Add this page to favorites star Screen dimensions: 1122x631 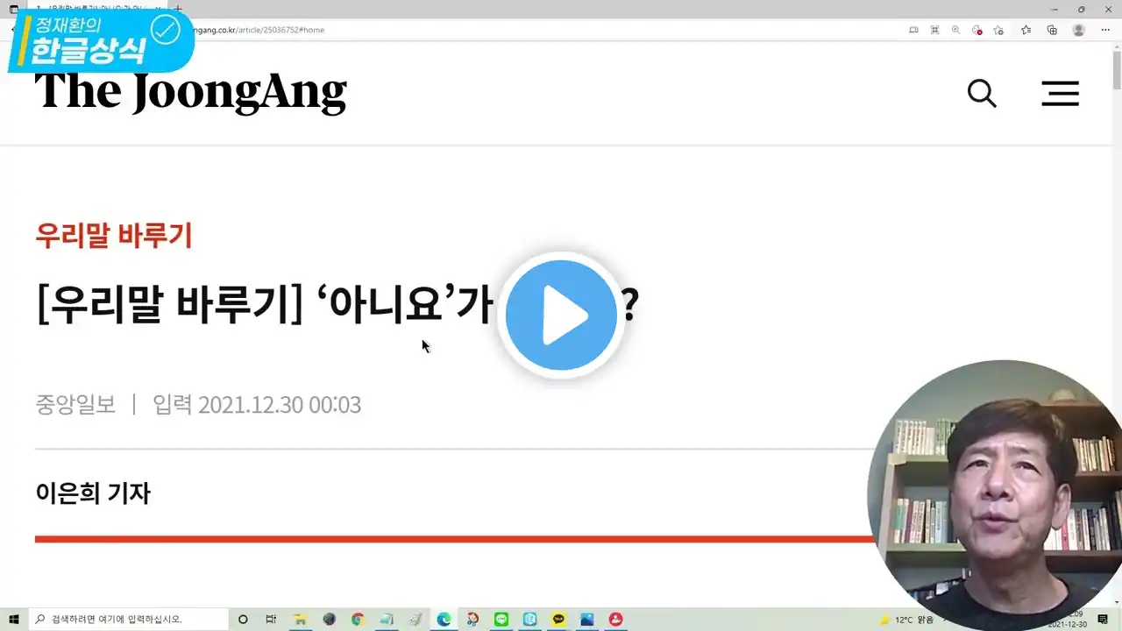tap(998, 30)
